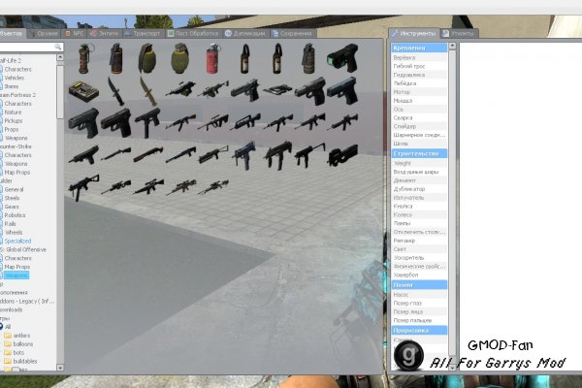Spawn the C4 explosive pack
Image resolution: width=582 pixels, height=388 pixels.
[83, 91]
